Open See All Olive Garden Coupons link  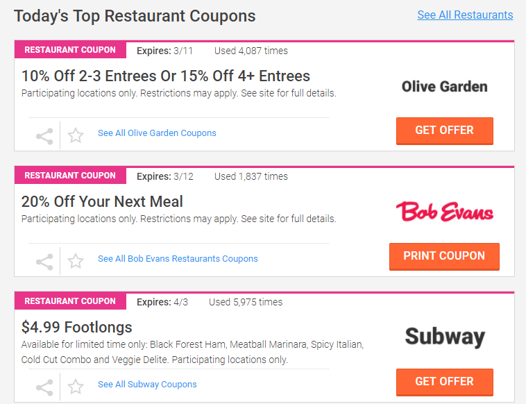(157, 133)
